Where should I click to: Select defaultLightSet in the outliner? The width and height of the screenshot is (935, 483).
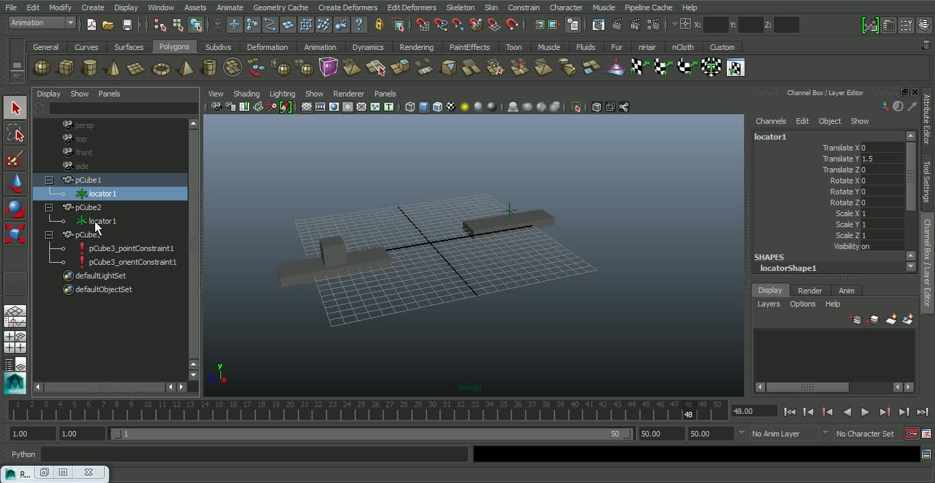(x=100, y=276)
